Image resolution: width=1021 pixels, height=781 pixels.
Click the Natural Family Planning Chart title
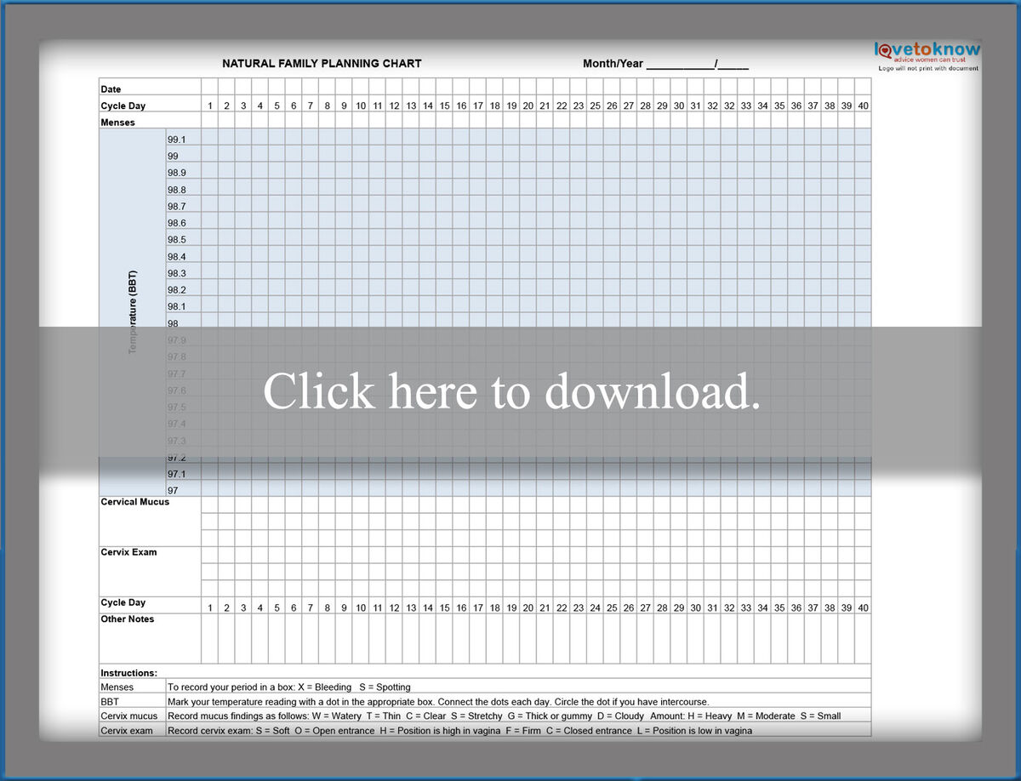[x=322, y=63]
